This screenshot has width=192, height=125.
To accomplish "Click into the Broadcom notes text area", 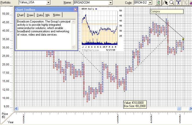I will pos(44,34).
